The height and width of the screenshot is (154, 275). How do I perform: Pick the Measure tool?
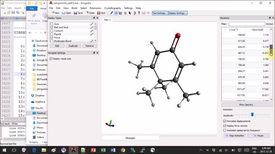pyautogui.click(x=144, y=13)
